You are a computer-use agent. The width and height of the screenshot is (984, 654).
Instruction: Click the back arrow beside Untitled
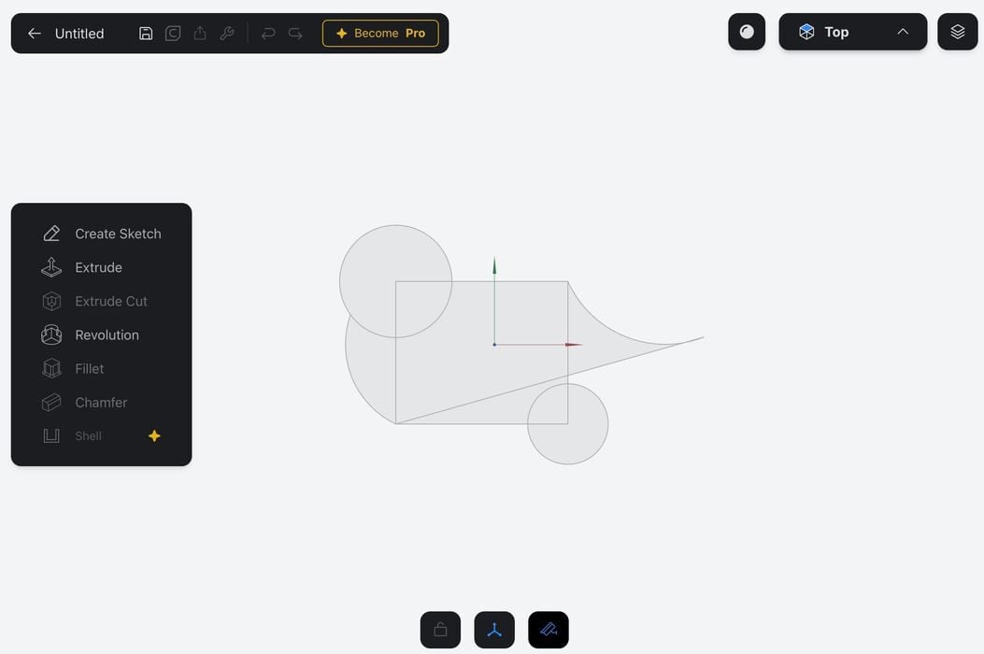[x=35, y=34]
